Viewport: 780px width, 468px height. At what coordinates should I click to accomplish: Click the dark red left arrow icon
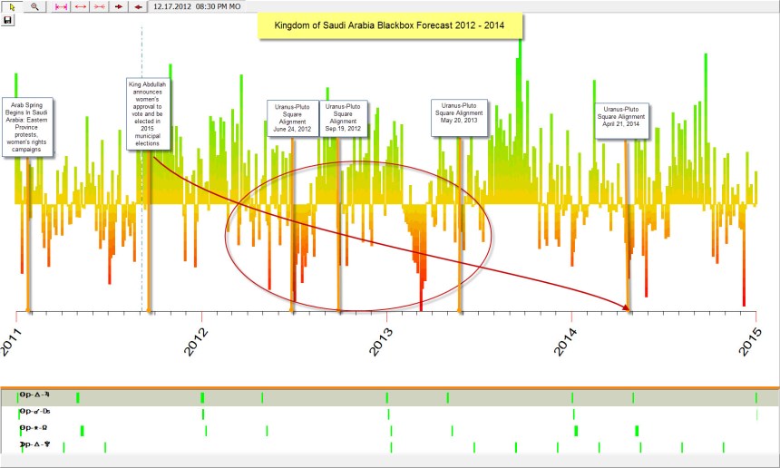[138, 5]
